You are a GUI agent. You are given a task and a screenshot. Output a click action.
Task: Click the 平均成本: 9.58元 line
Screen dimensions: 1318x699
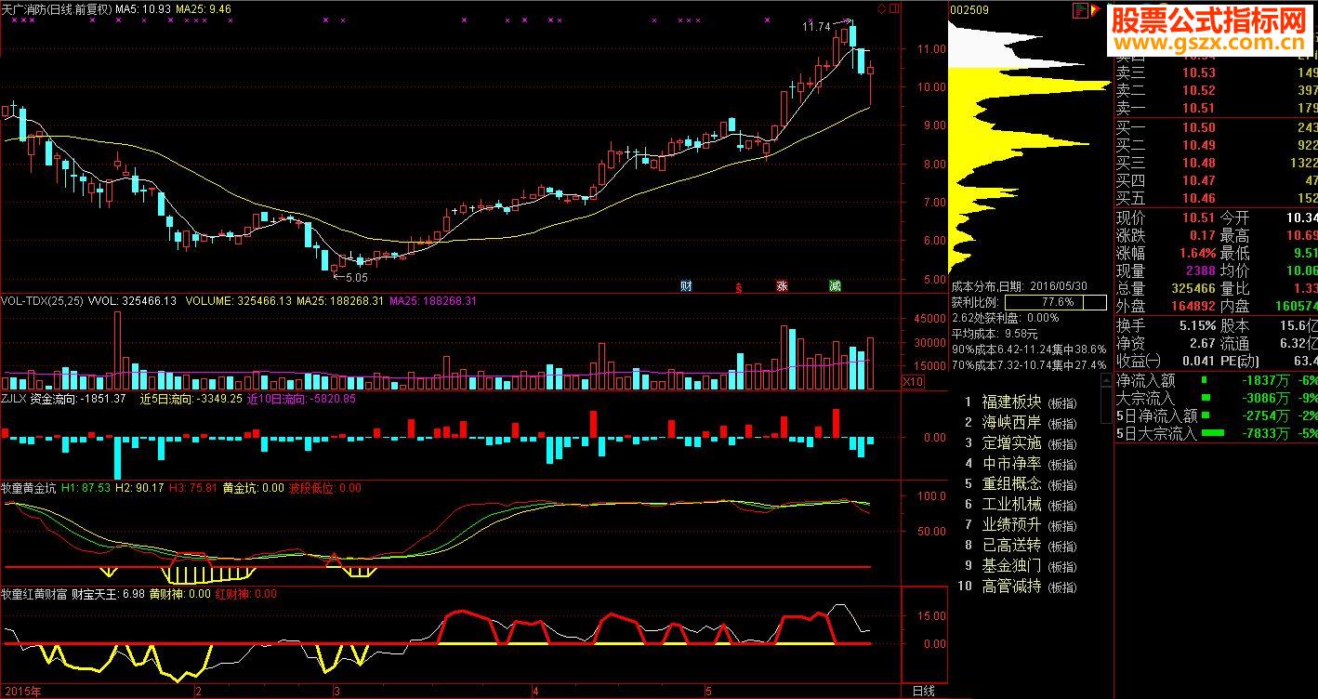point(995,333)
